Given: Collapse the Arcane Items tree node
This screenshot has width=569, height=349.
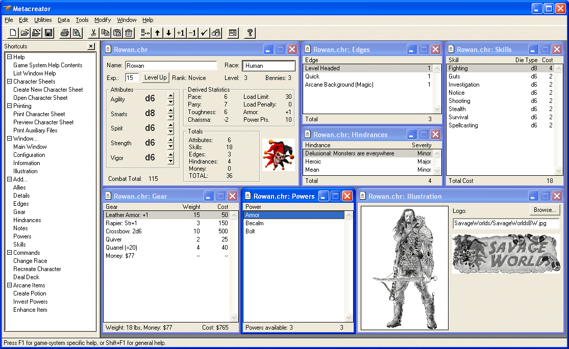Looking at the screenshot, I should point(9,285).
